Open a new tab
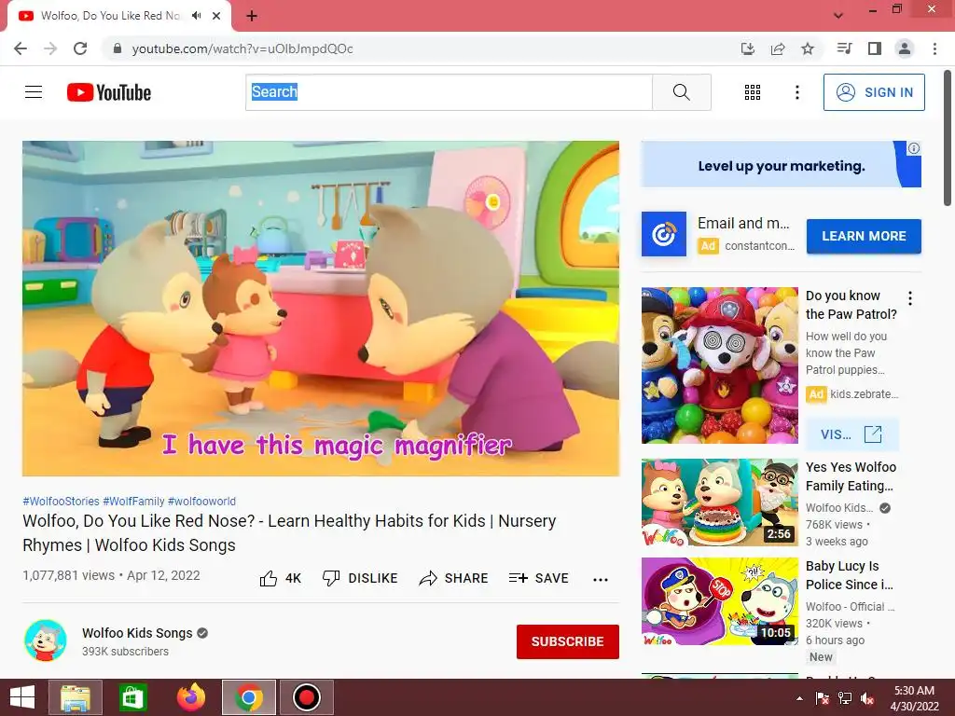The width and height of the screenshot is (955, 716). [252, 16]
